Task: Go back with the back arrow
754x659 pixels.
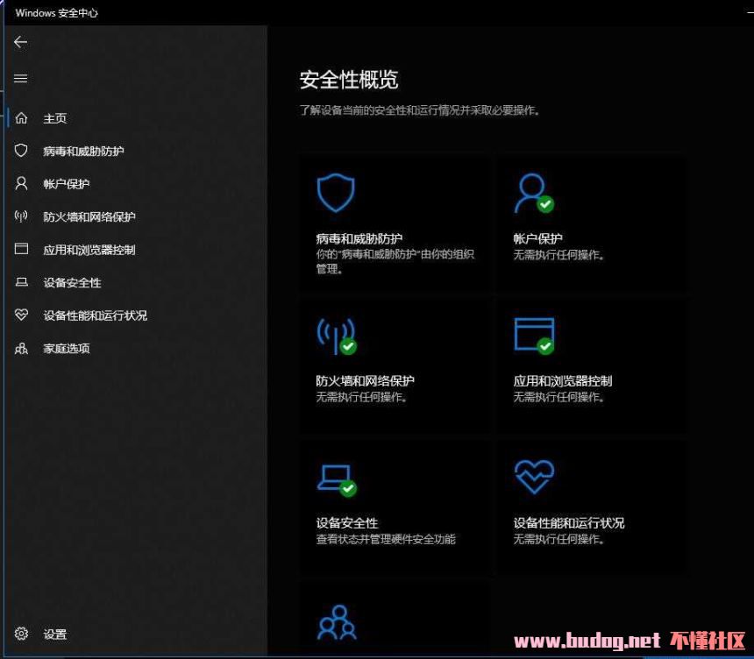Action: tap(20, 42)
